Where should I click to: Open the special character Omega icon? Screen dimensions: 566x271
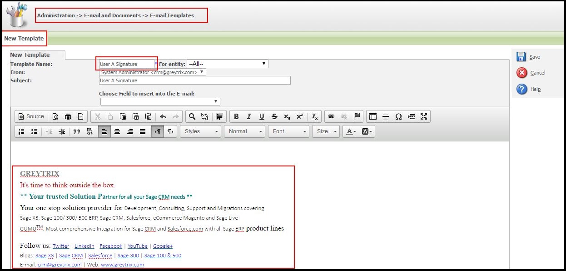[x=398, y=116]
